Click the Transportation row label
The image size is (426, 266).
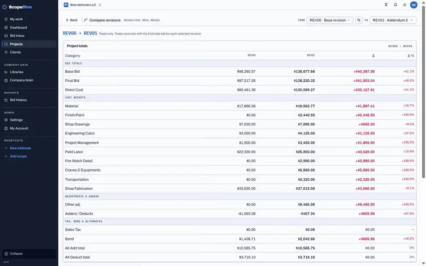(77, 180)
